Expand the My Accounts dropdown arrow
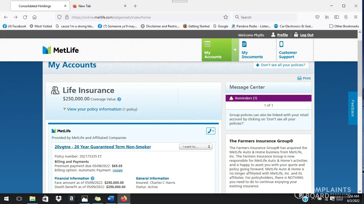 click(235, 50)
